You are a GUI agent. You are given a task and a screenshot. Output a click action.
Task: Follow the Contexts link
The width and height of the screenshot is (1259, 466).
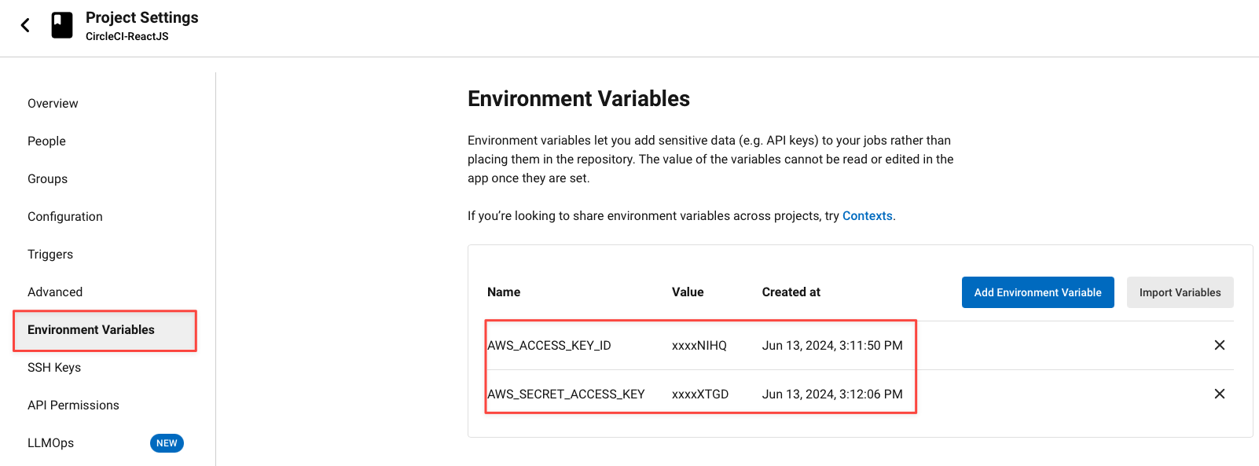[867, 216]
